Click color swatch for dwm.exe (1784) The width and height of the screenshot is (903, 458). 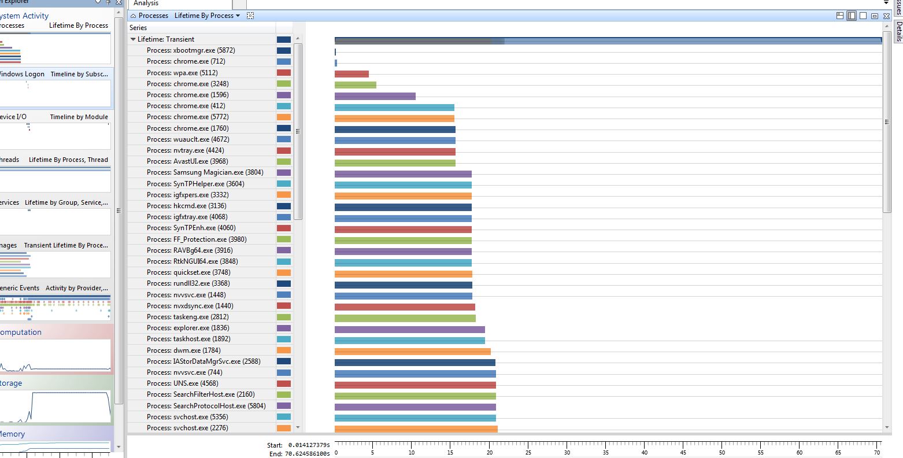pyautogui.click(x=284, y=350)
